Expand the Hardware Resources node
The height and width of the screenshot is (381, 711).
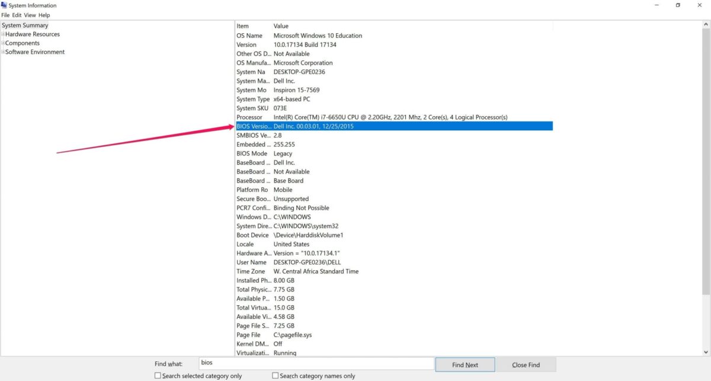pyautogui.click(x=3, y=34)
